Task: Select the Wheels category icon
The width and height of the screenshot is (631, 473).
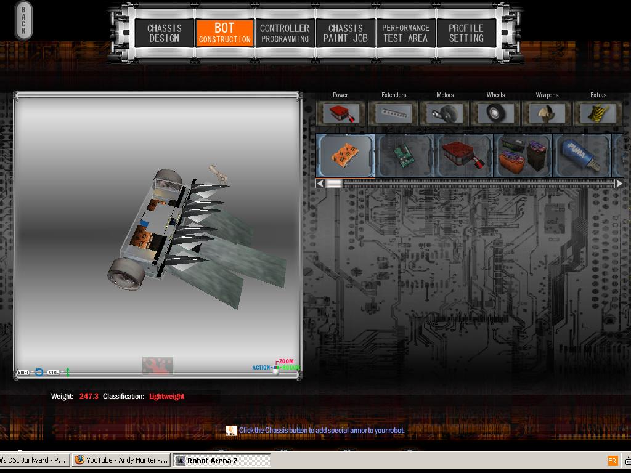Action: 495,114
